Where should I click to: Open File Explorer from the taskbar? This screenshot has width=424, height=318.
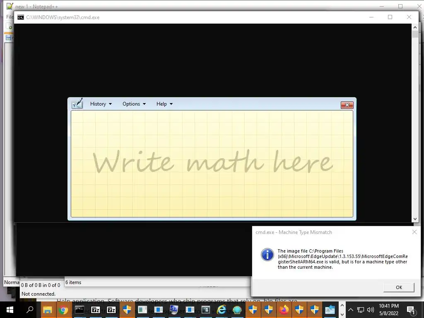coord(48,310)
